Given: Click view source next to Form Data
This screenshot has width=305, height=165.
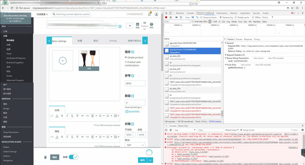Looking at the screenshot, I should (246, 65).
